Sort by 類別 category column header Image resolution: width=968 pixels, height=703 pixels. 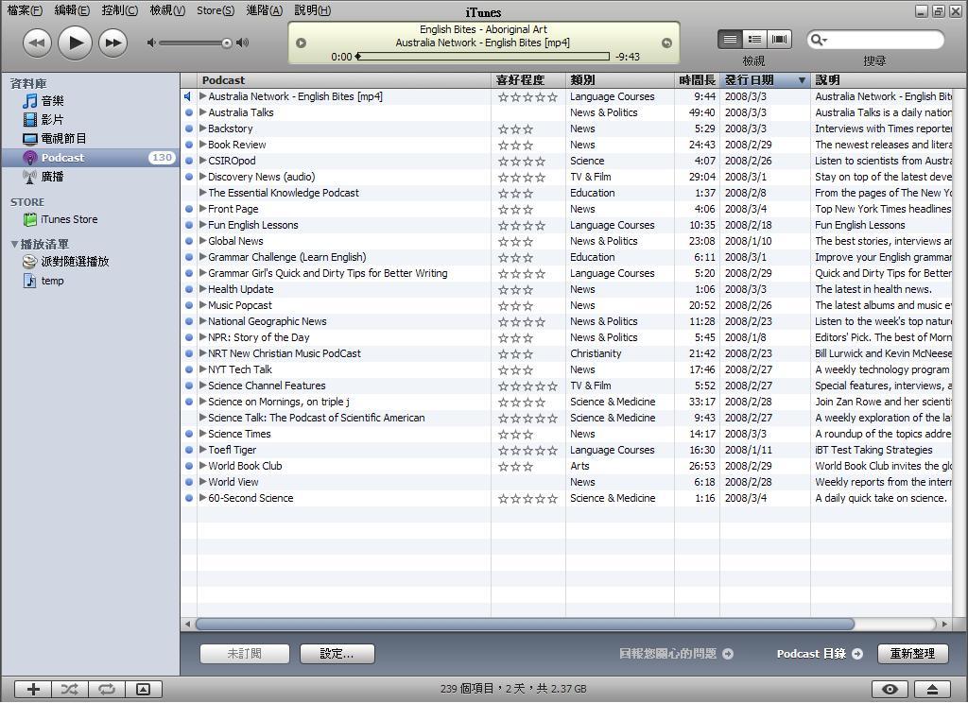[x=620, y=80]
